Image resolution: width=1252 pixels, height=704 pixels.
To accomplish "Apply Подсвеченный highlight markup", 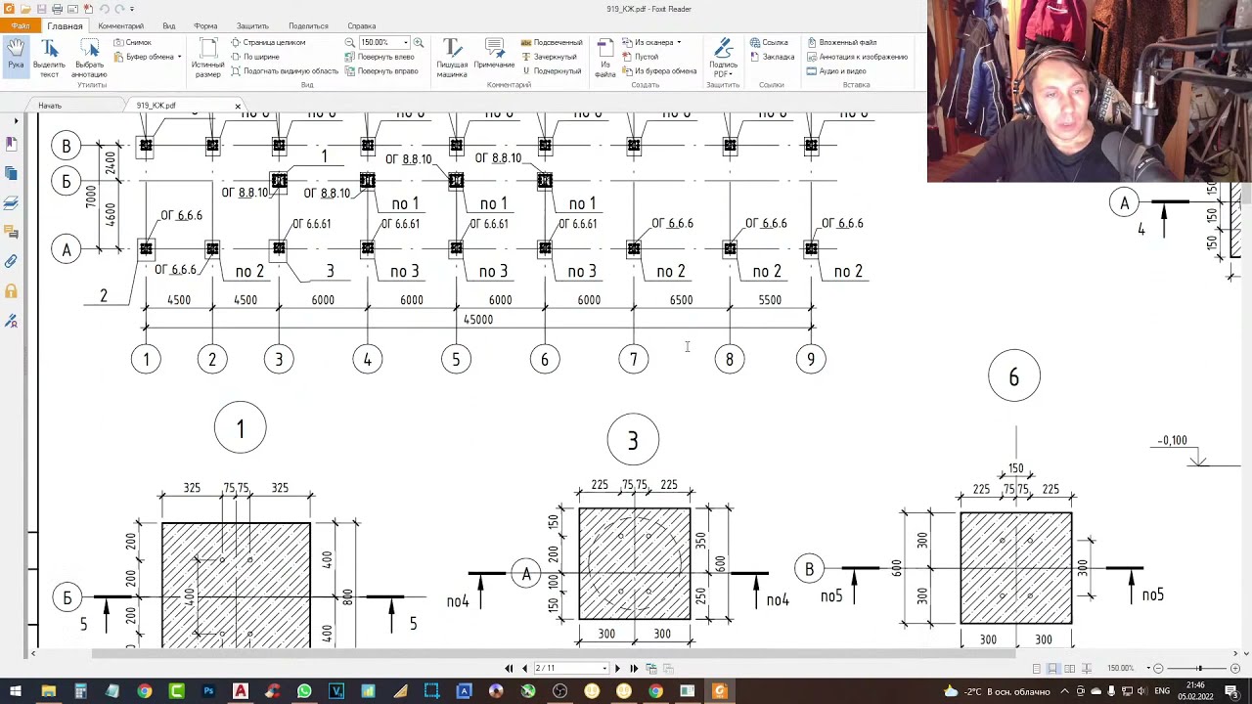I will pyautogui.click(x=552, y=43).
